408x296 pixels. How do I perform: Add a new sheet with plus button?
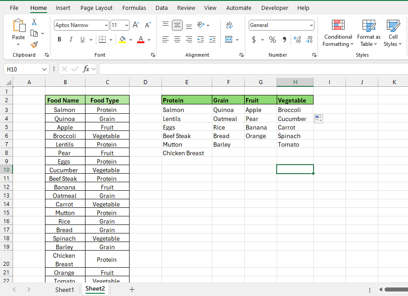pyautogui.click(x=132, y=290)
